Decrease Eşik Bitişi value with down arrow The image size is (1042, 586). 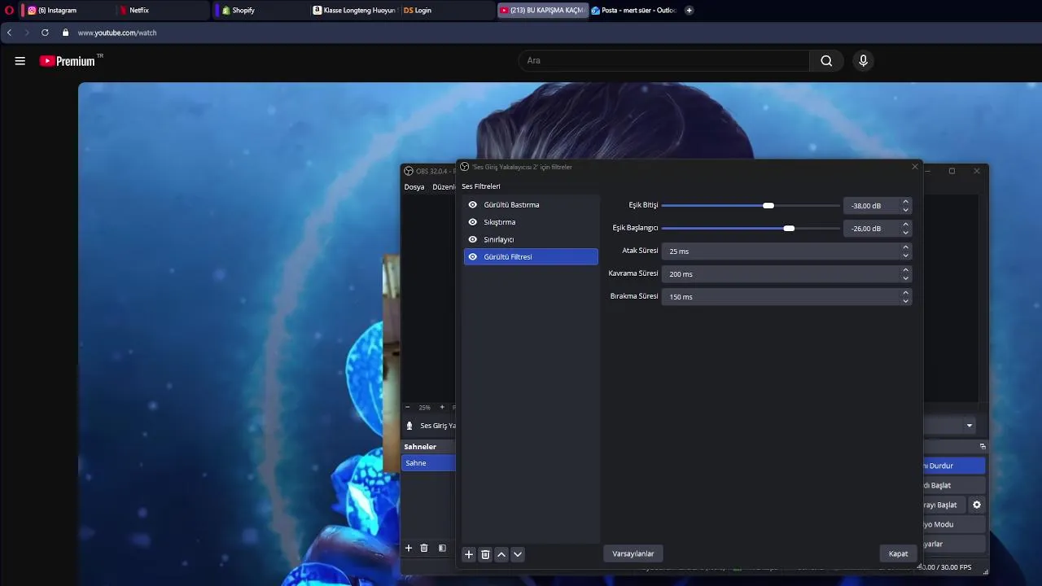pos(905,210)
